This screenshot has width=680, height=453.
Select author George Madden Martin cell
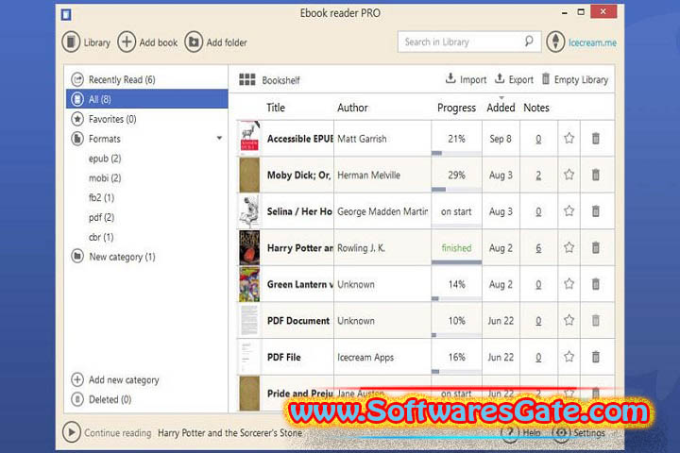click(382, 211)
